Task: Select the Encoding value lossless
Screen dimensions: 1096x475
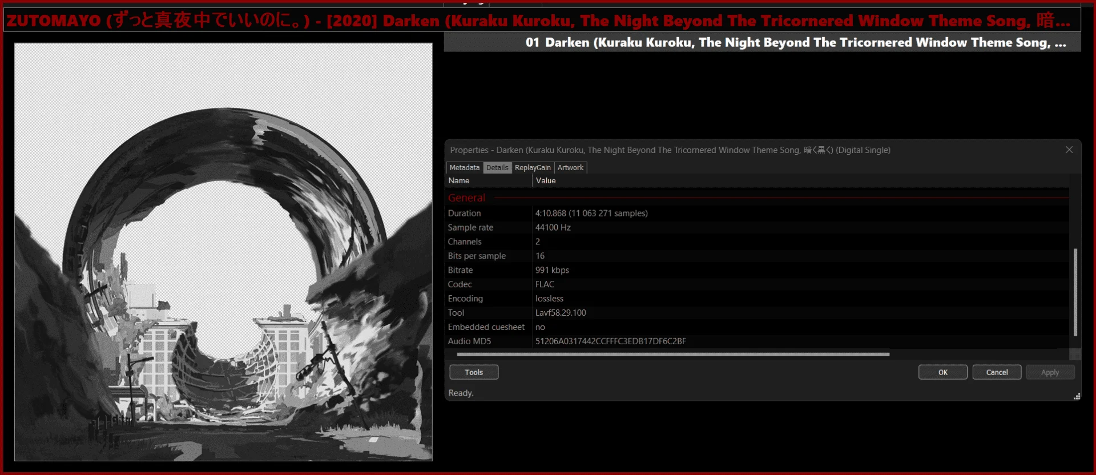Action: [549, 299]
